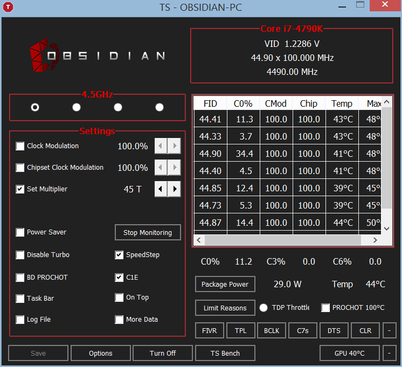Select the second performance profile radio button
The width and height of the screenshot is (402, 367).
77,107
